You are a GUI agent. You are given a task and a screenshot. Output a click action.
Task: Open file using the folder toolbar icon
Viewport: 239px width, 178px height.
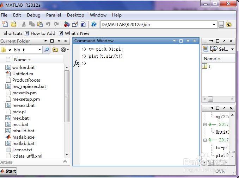click(13, 24)
